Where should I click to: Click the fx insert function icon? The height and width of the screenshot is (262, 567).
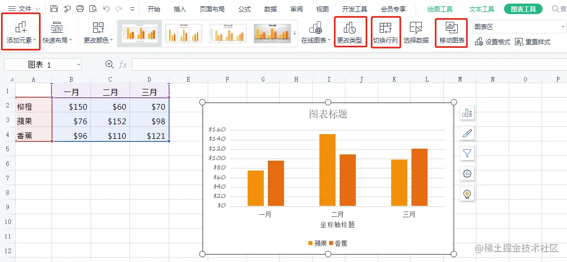point(123,64)
